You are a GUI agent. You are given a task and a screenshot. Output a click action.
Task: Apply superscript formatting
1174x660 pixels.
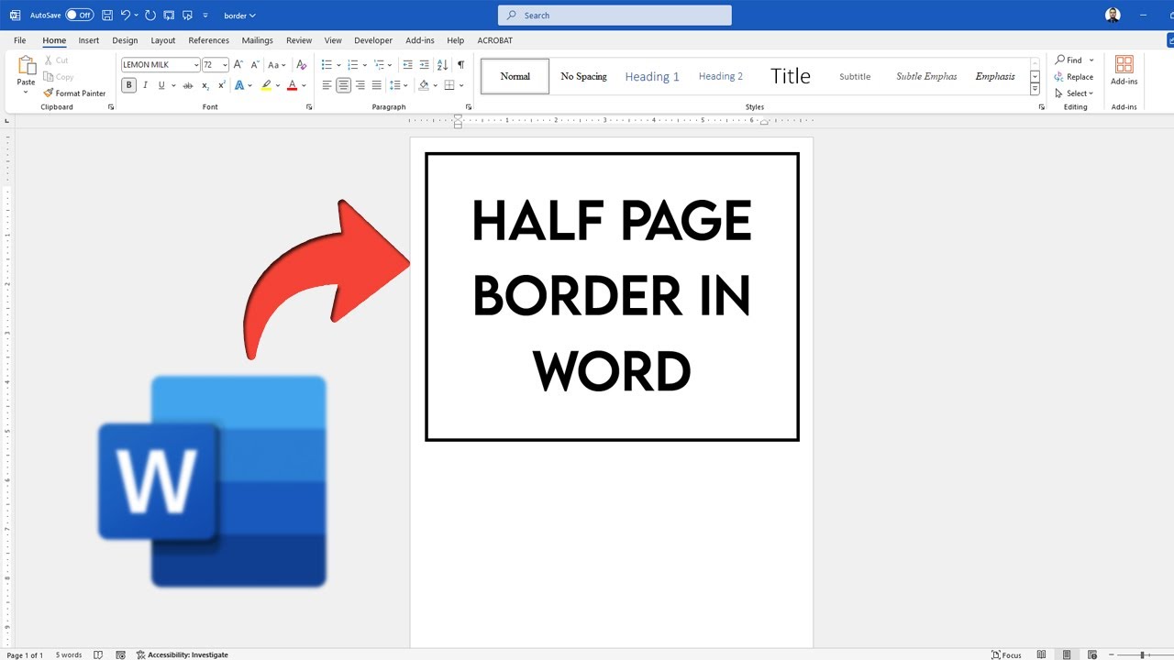(221, 85)
